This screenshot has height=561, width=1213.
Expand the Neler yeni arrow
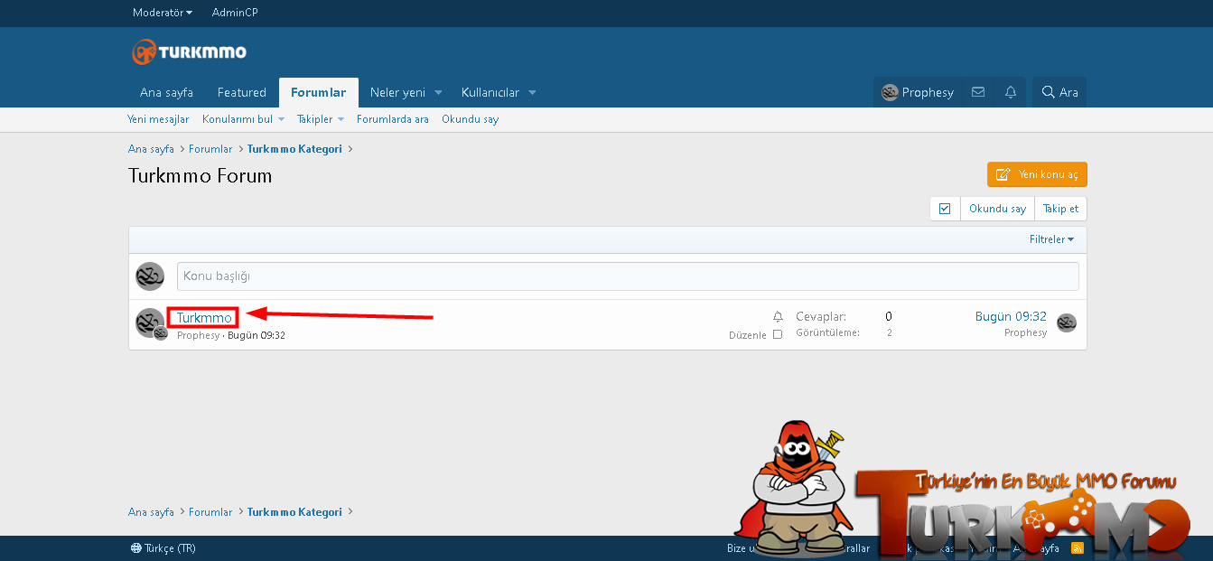point(438,92)
